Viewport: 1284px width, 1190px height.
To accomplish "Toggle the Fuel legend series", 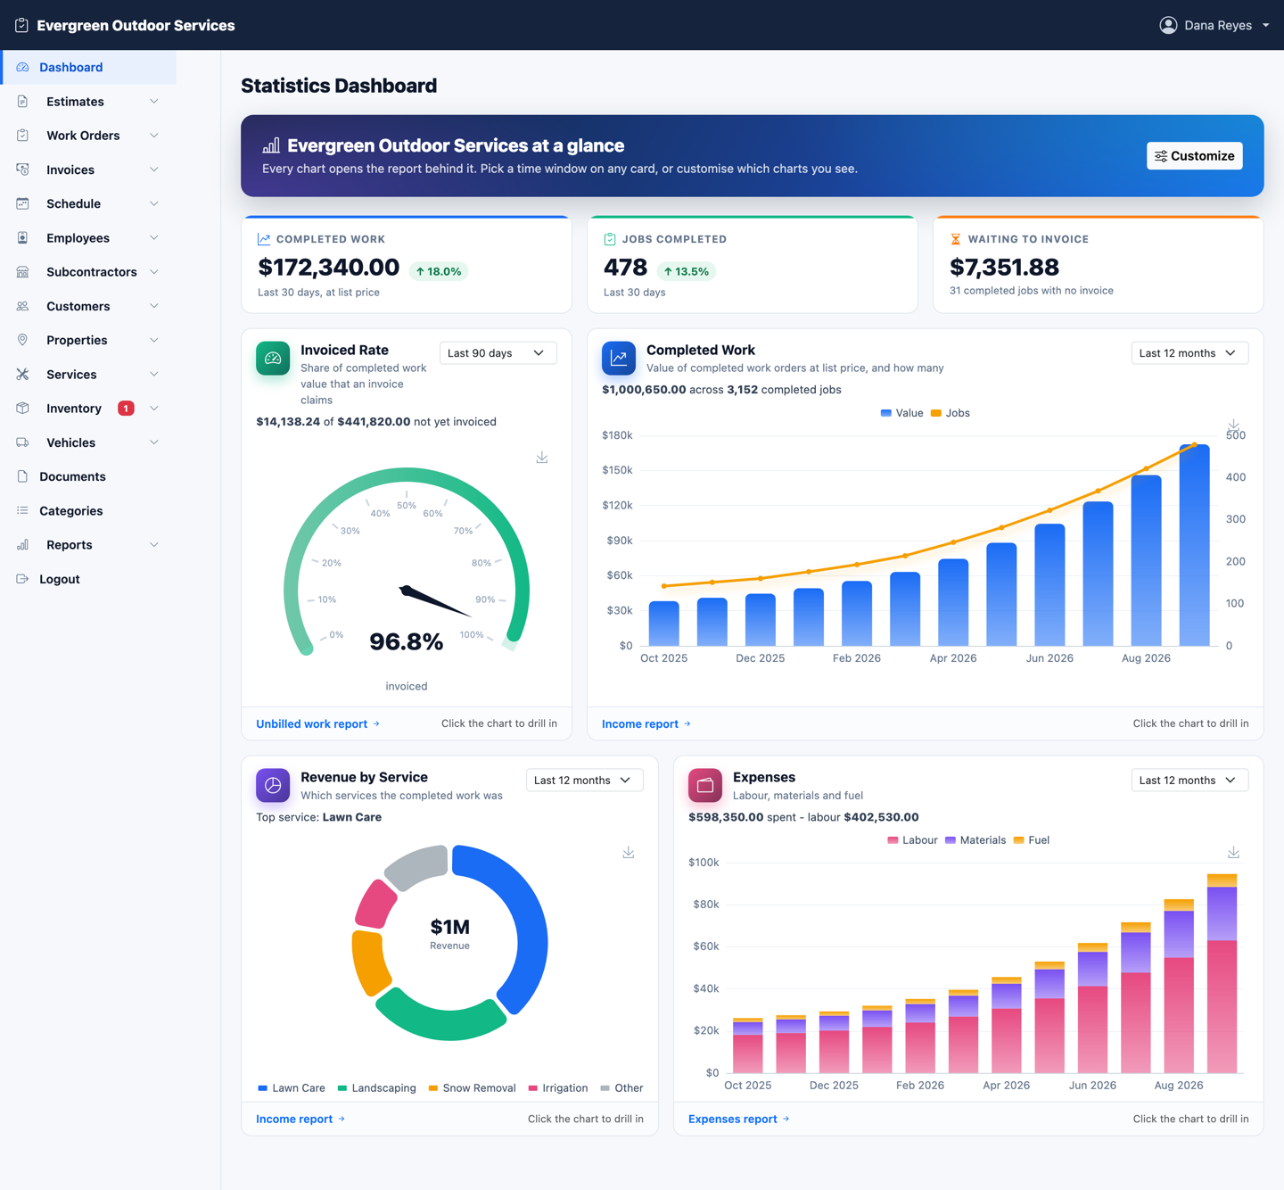I will (1032, 840).
